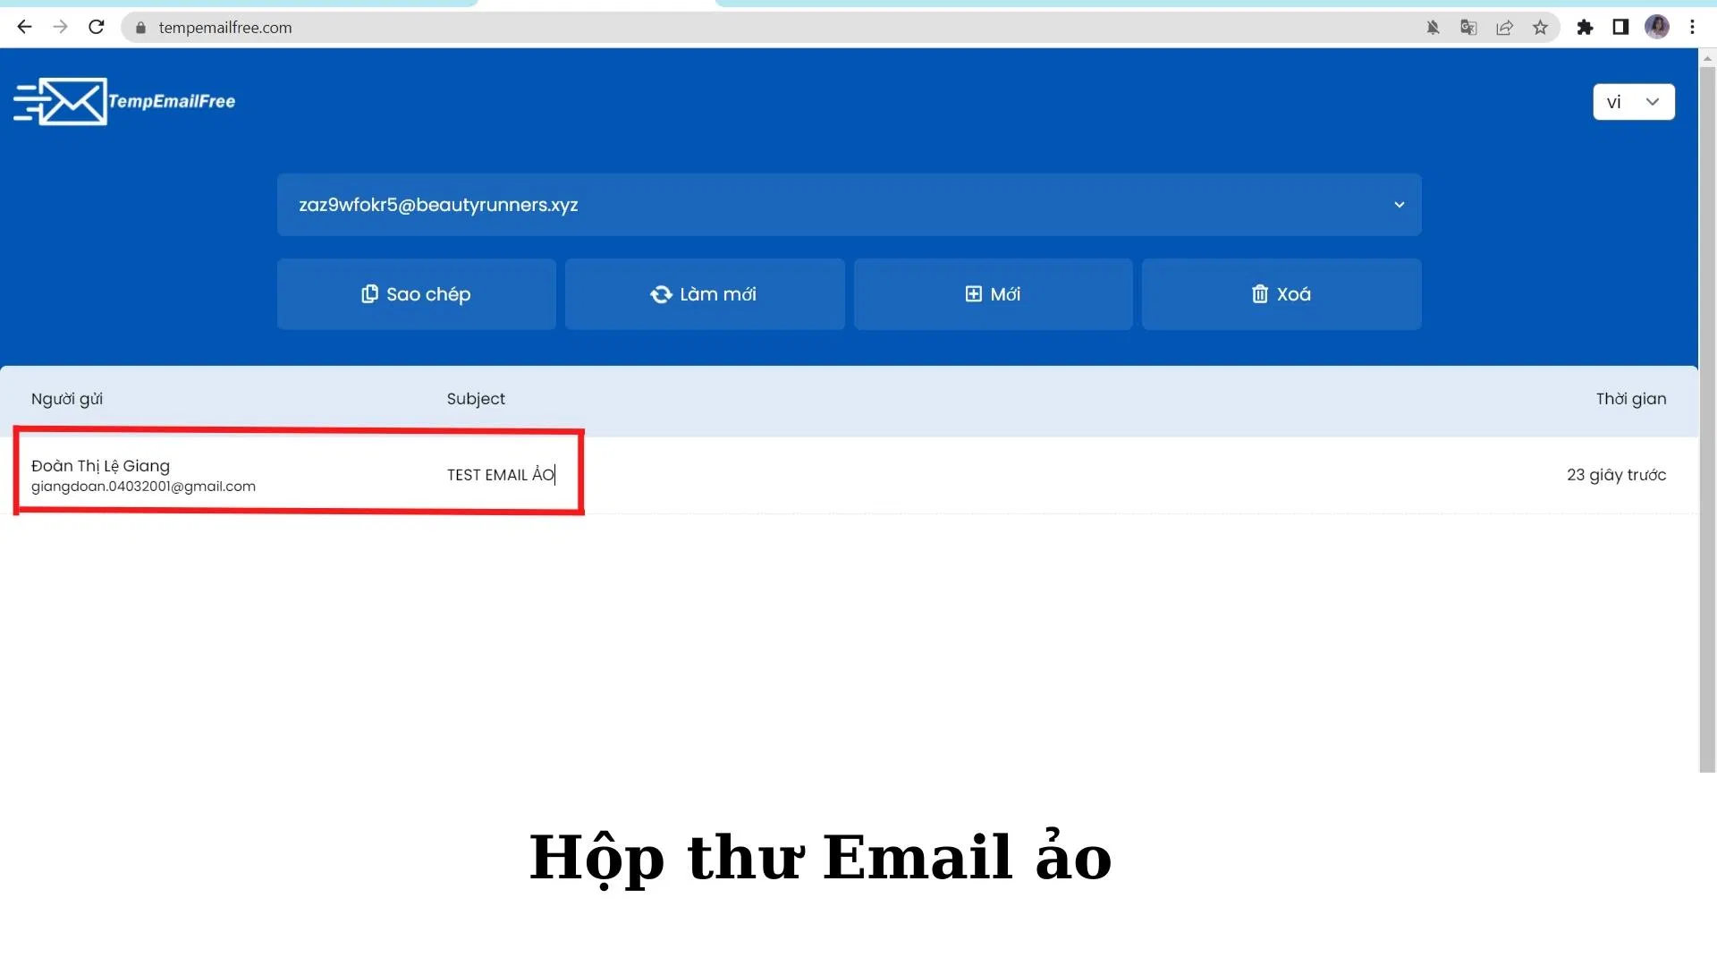1717x966 pixels.
Task: Select the Sao chép copy icon
Action: click(x=369, y=293)
